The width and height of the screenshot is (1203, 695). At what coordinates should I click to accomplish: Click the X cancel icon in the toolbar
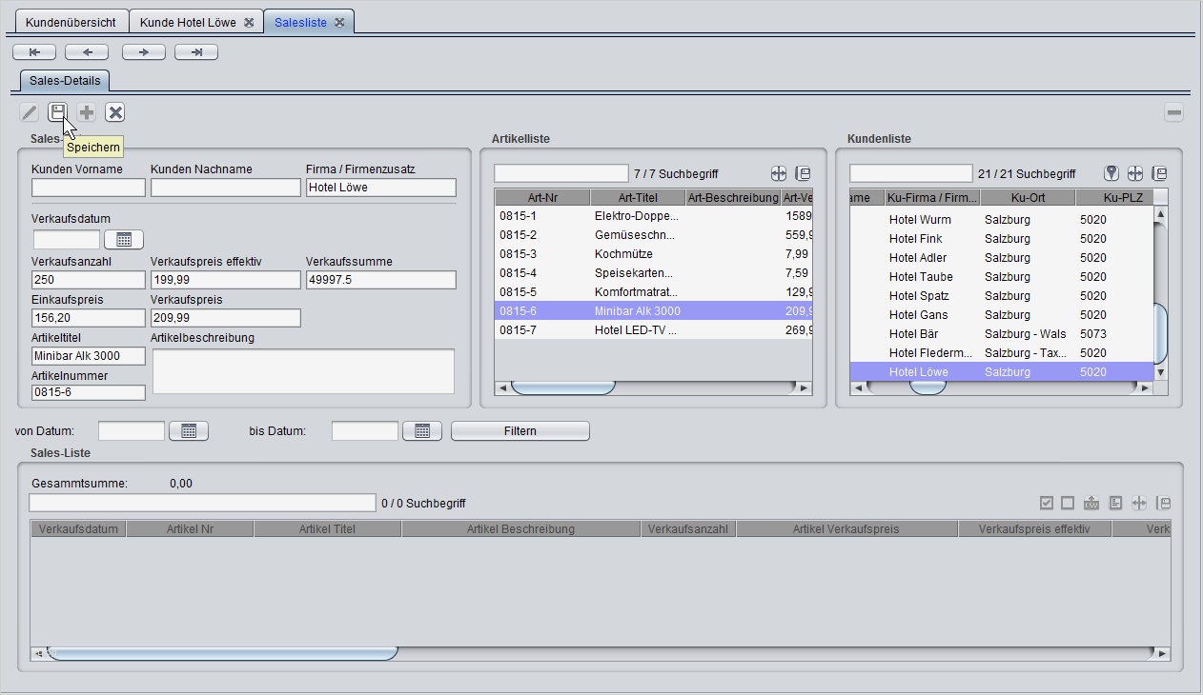point(115,112)
